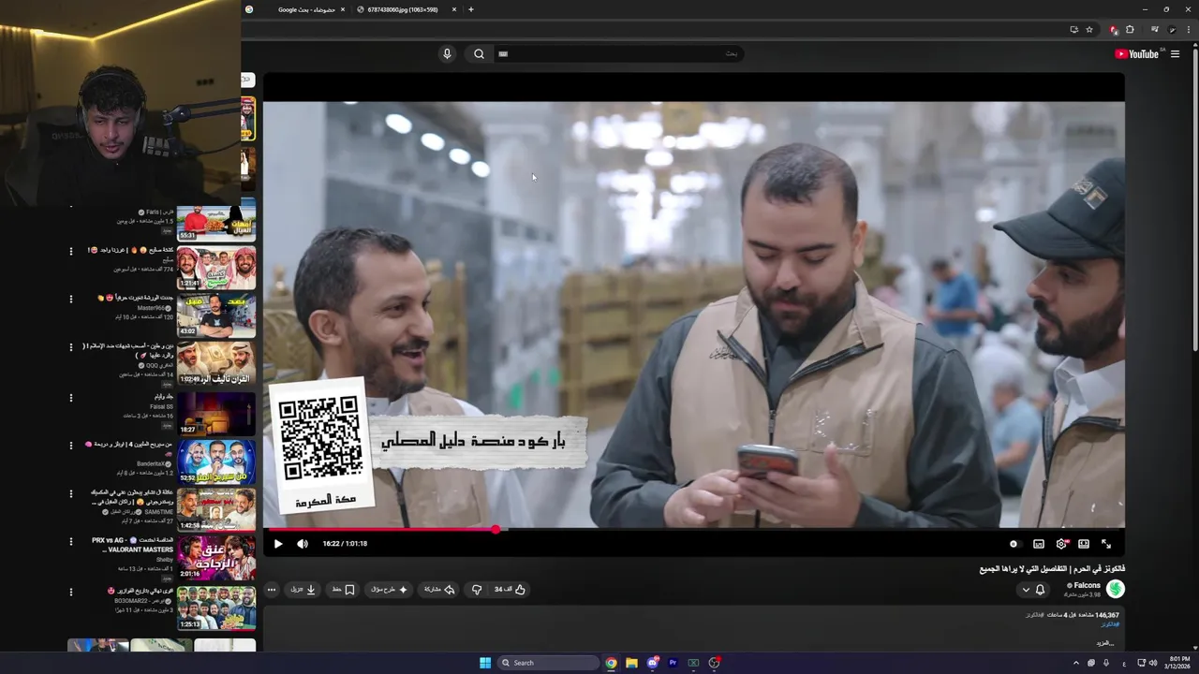The height and width of the screenshot is (674, 1199).
Task: Close the Google search tab
Action: (x=342, y=9)
